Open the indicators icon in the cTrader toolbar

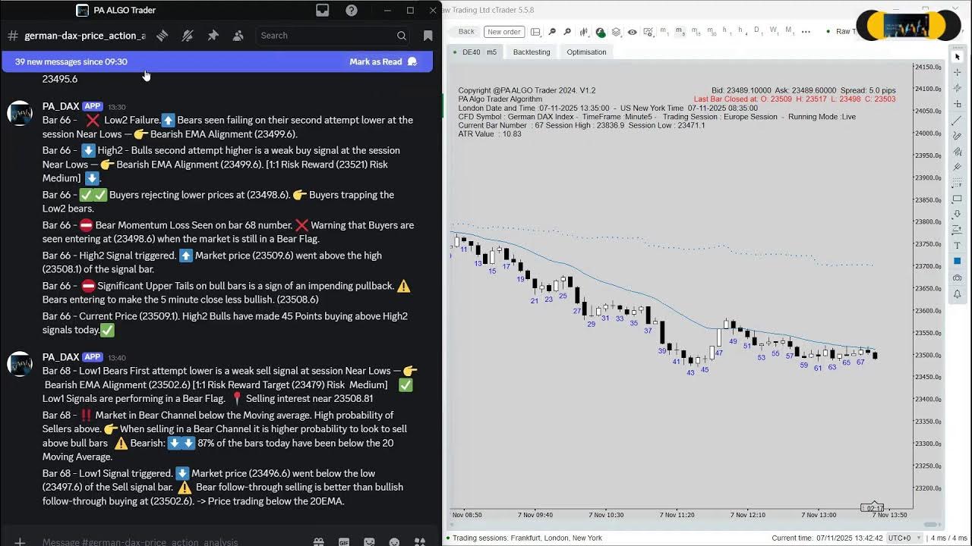tap(585, 33)
